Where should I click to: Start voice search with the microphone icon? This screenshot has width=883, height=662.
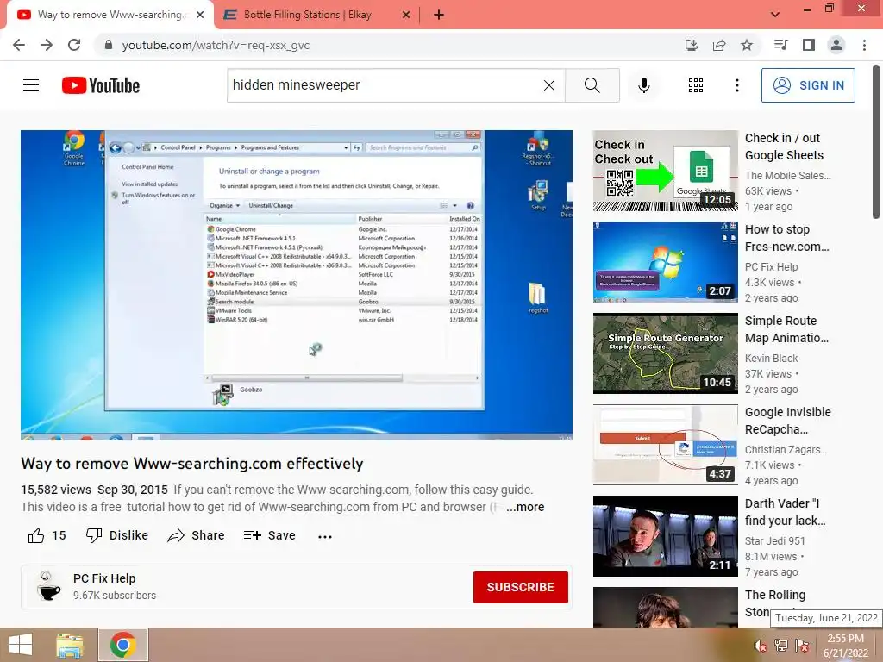pyautogui.click(x=644, y=85)
